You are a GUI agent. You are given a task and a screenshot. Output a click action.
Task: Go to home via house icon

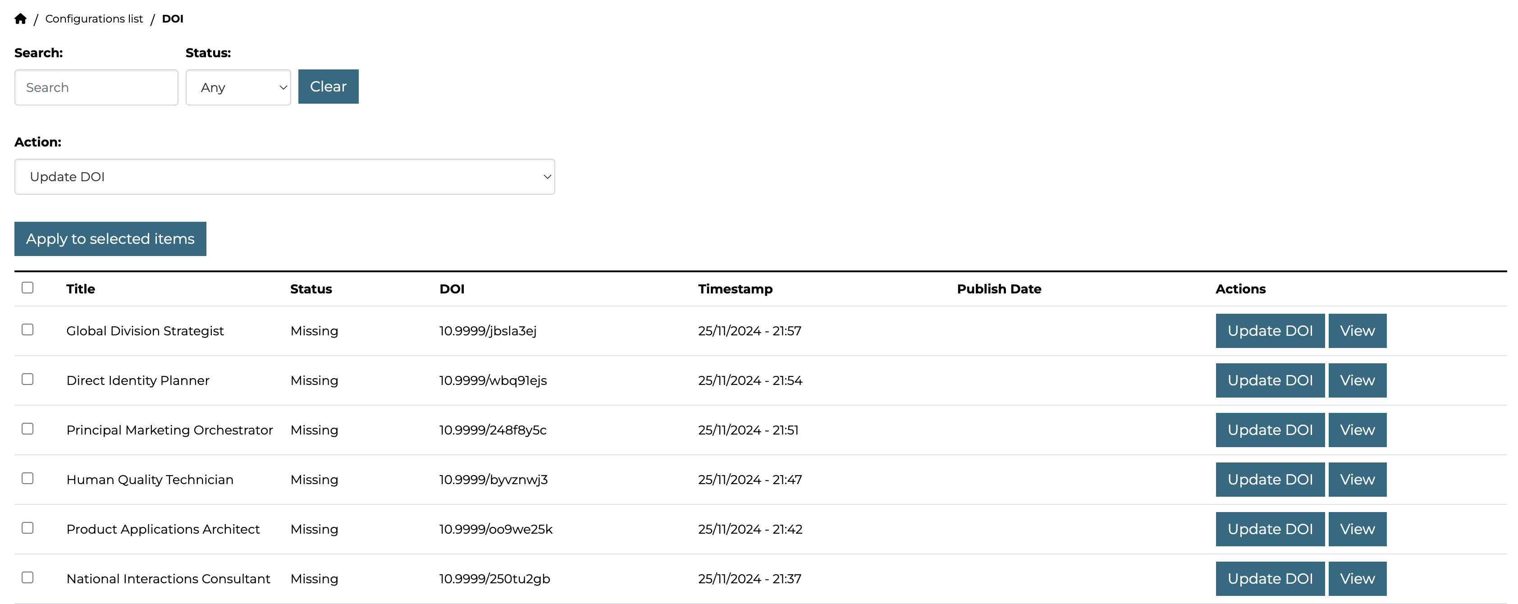[21, 19]
